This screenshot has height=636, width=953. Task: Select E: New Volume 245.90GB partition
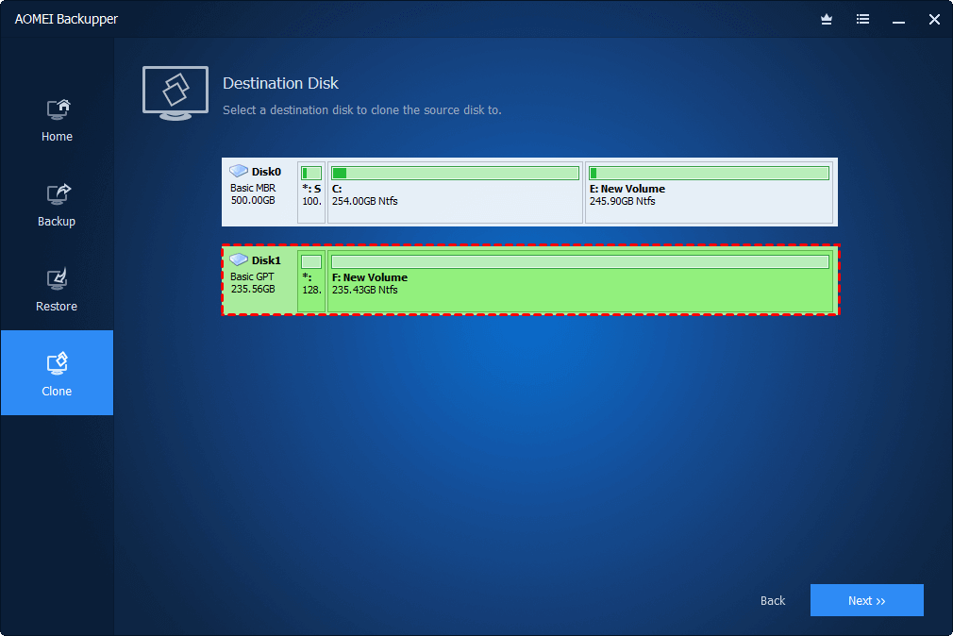pyautogui.click(x=709, y=192)
